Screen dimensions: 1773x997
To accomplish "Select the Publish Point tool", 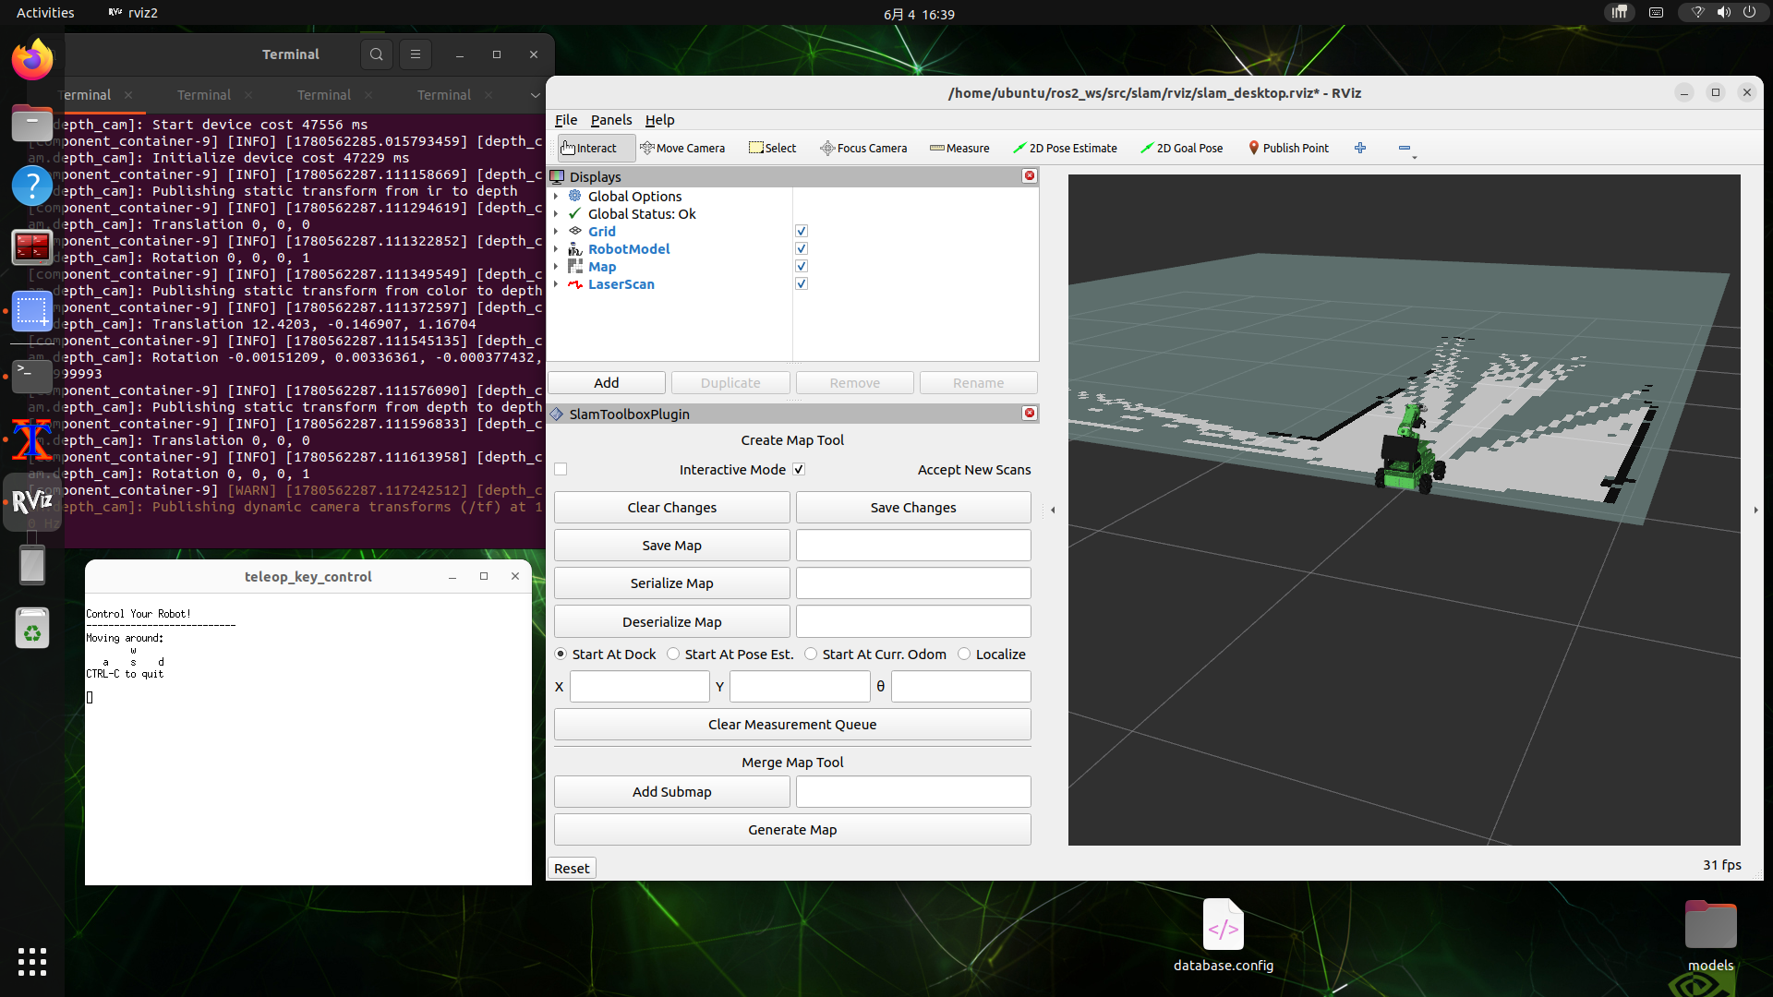I will pos(1288,148).
